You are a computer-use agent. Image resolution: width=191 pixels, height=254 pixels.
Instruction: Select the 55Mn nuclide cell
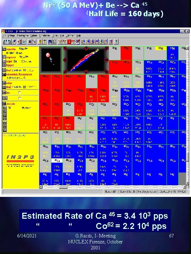click(x=115, y=96)
